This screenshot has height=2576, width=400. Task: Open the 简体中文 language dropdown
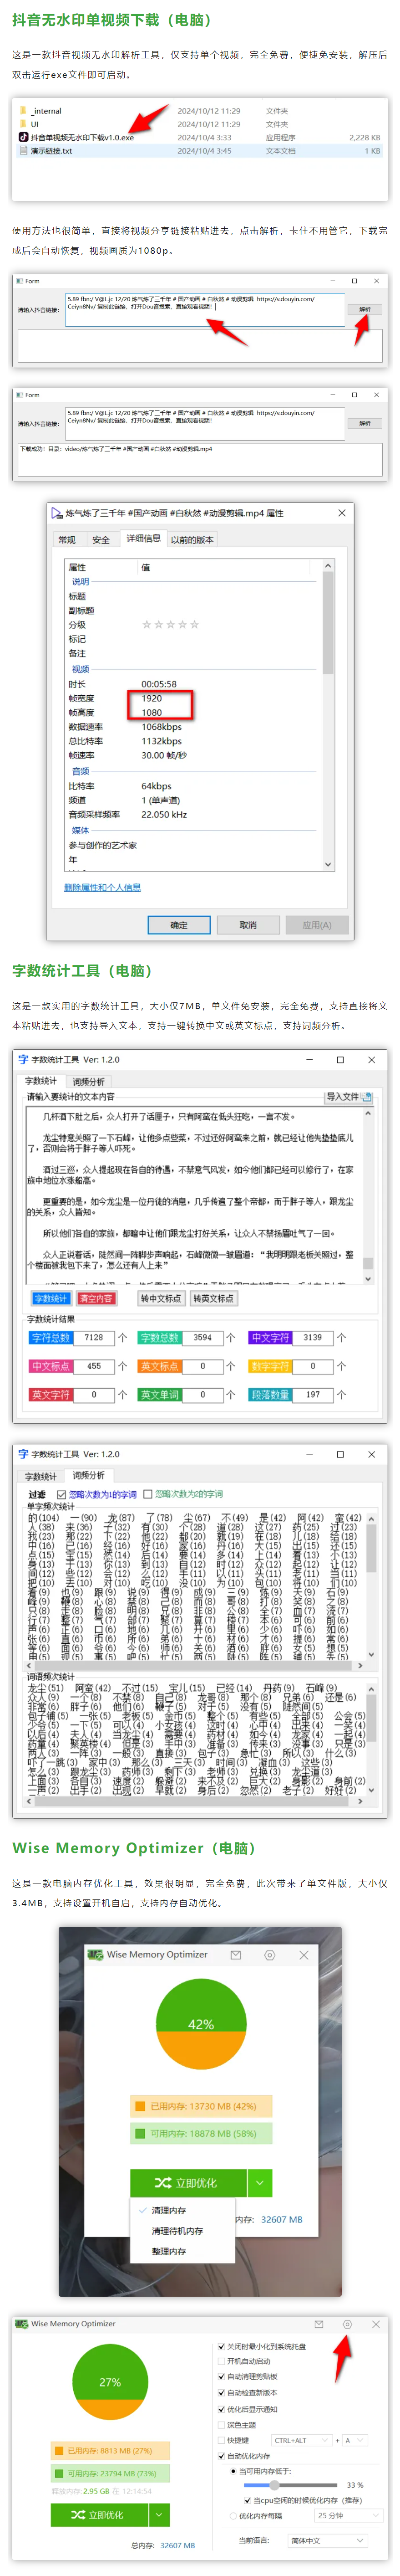click(328, 2541)
